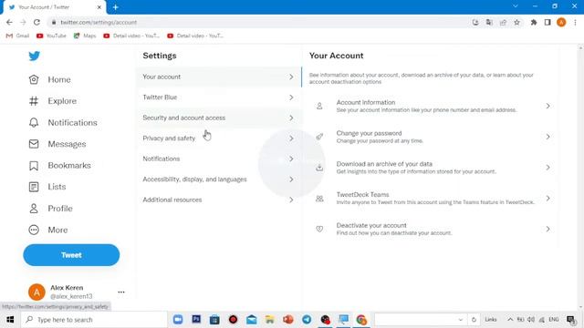Expand Your account chevron arrow
584x328 pixels.
click(291, 77)
